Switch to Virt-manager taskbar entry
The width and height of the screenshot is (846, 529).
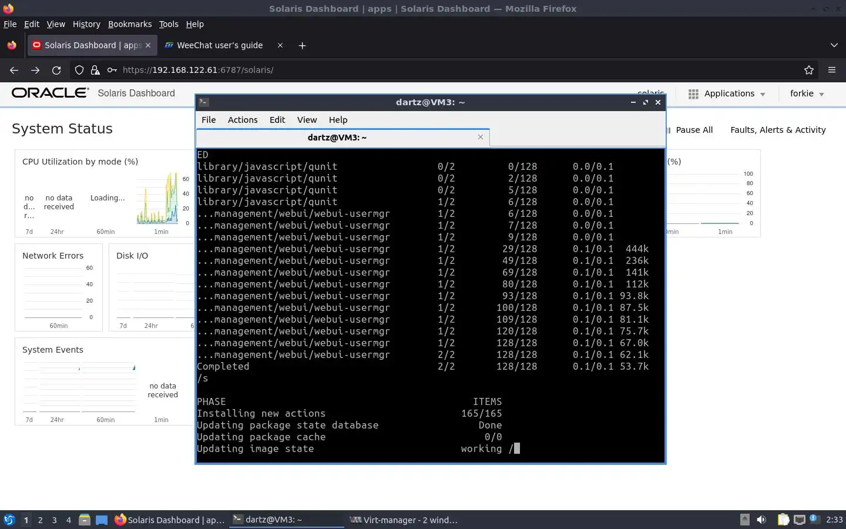click(404, 520)
